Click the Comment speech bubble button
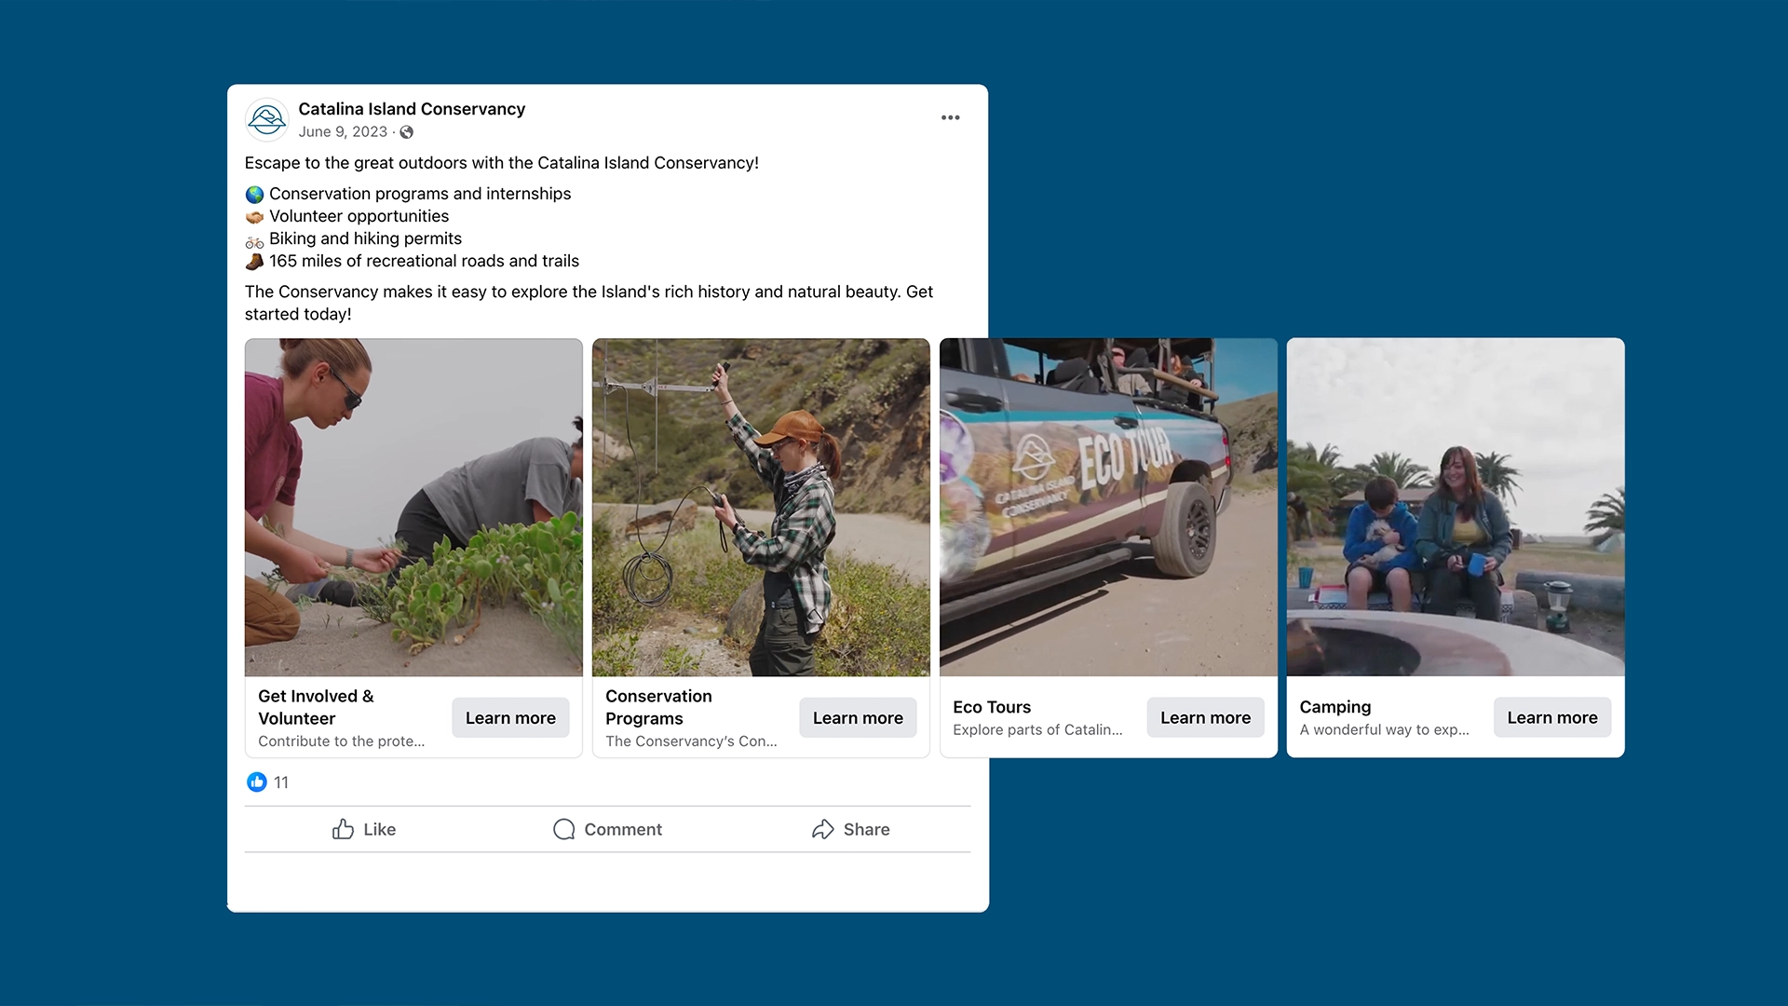 [x=607, y=829]
